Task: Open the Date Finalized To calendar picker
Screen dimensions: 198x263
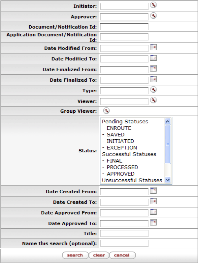Action: 153,79
